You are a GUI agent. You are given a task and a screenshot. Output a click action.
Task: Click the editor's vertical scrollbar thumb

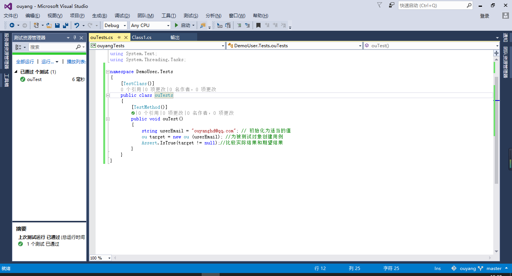coord(496,130)
